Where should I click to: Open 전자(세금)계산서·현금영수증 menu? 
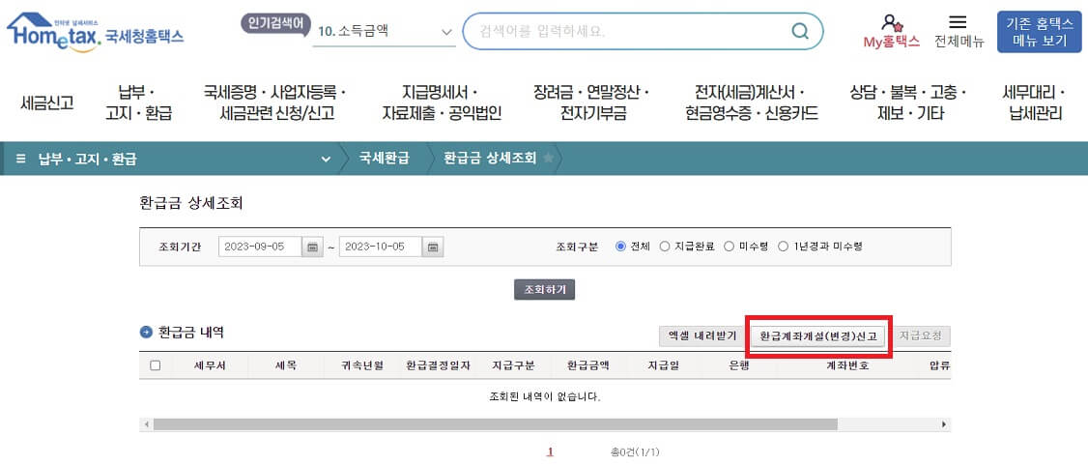tap(750, 102)
